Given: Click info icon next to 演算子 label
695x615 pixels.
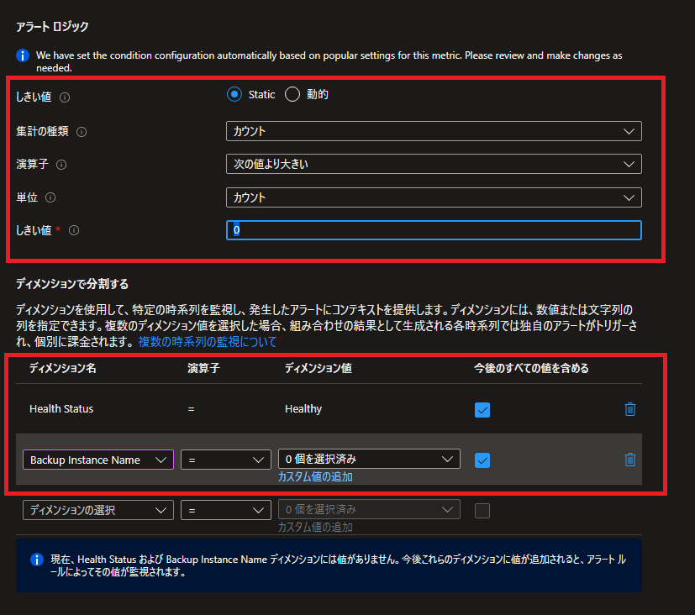Looking at the screenshot, I should pos(61,165).
